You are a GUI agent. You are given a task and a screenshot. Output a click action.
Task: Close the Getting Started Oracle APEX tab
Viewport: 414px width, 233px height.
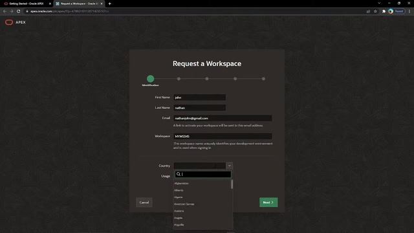click(x=50, y=4)
